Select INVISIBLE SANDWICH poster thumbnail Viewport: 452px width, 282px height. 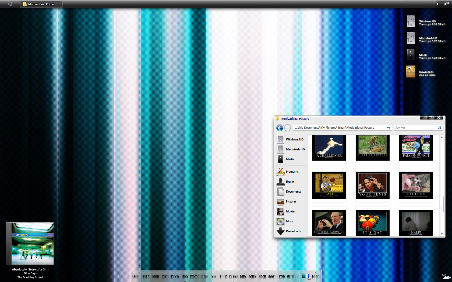329,223
